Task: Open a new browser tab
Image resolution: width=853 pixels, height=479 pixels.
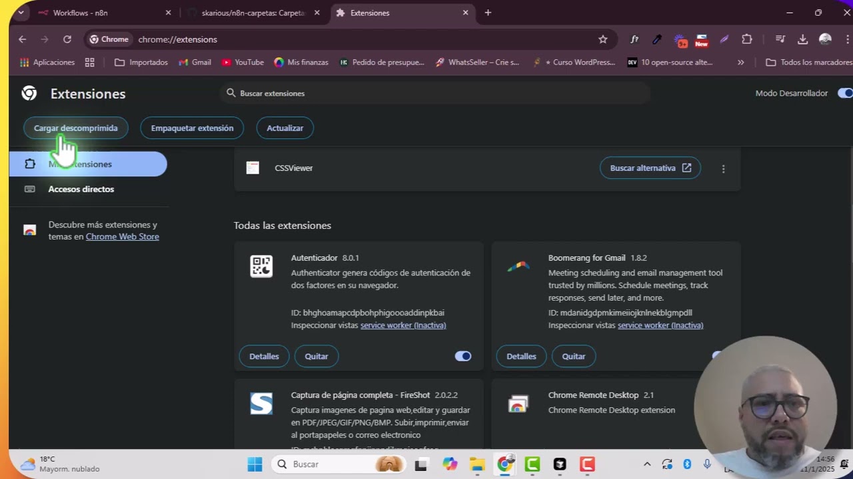Action: (x=488, y=13)
